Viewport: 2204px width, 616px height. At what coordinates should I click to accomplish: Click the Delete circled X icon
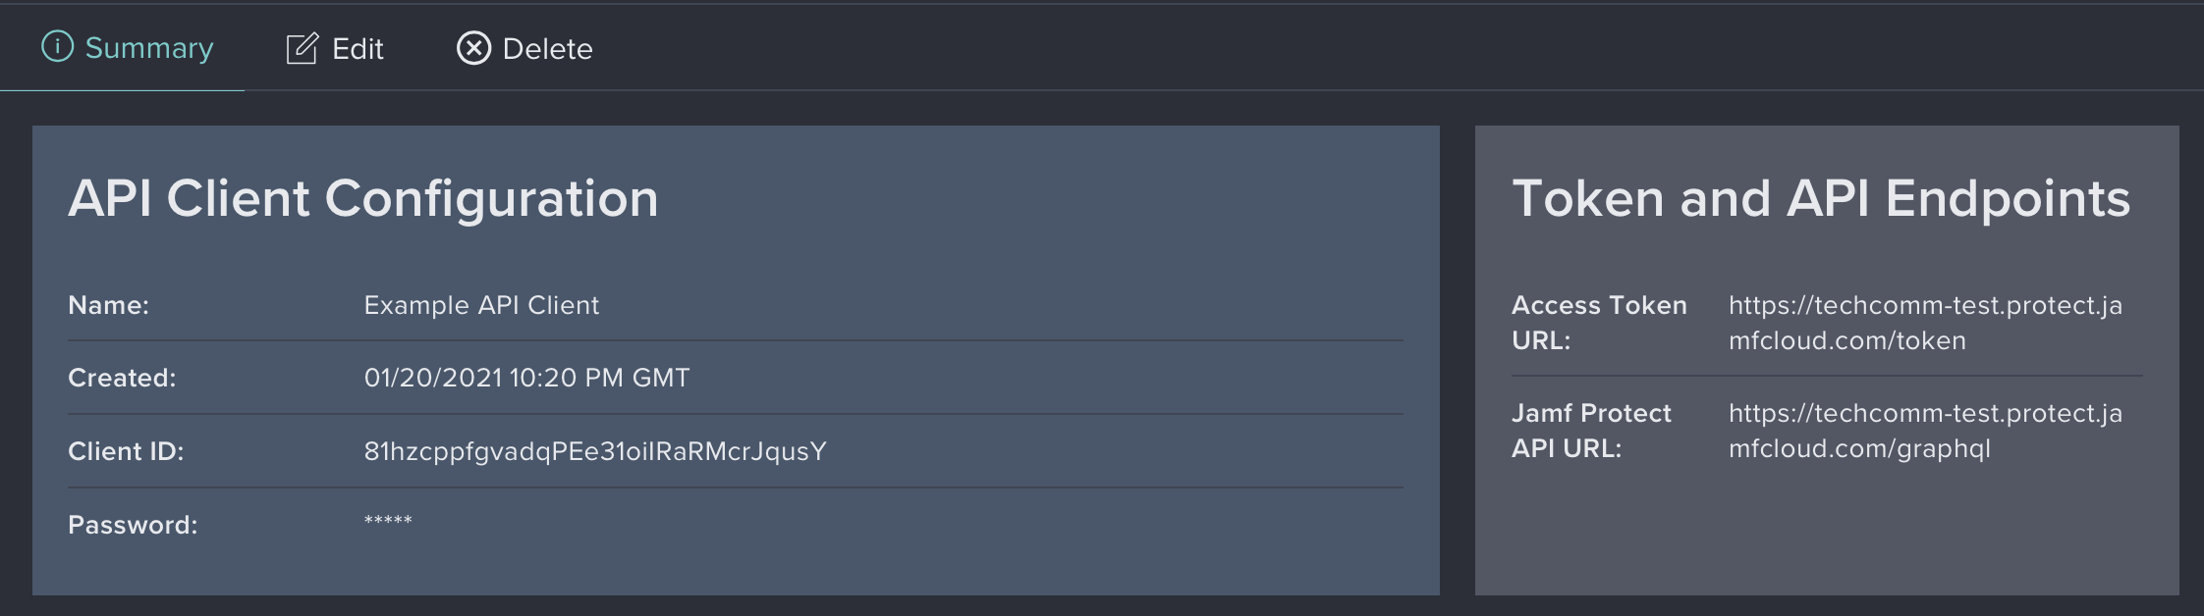click(x=473, y=48)
